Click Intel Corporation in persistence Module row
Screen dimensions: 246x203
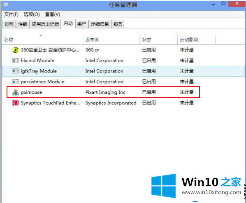click(x=104, y=82)
